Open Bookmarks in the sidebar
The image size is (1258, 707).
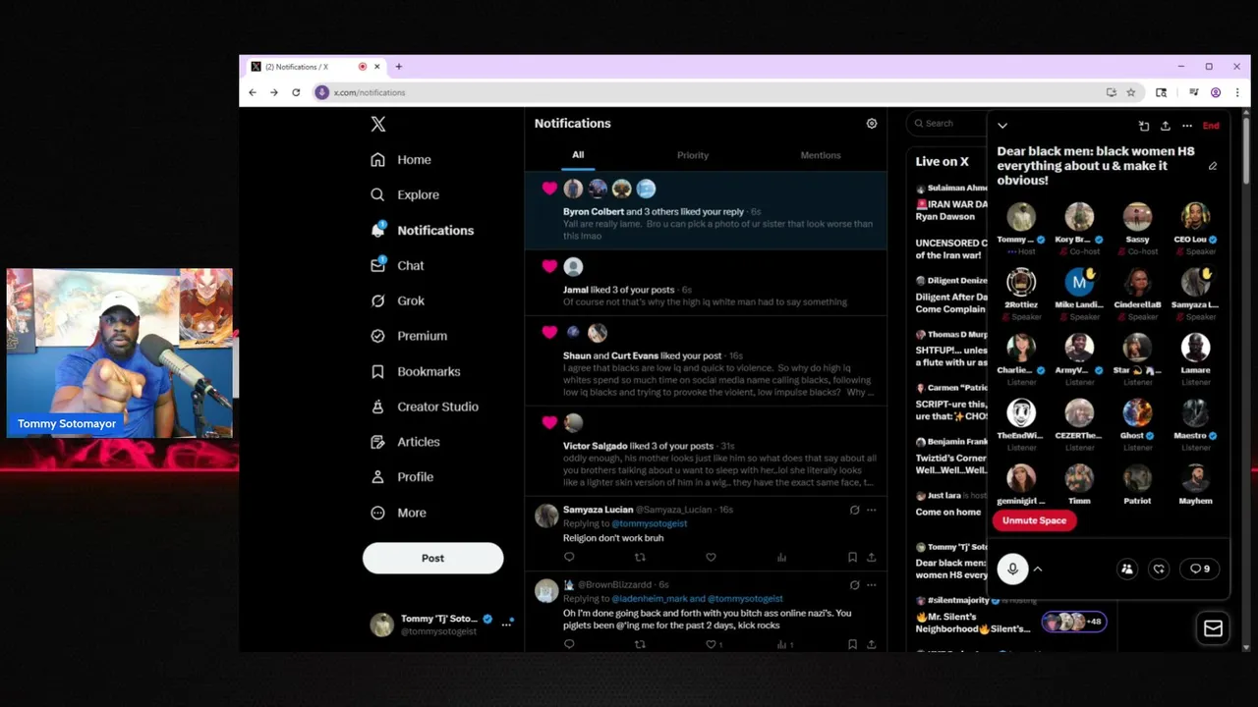[416, 371]
